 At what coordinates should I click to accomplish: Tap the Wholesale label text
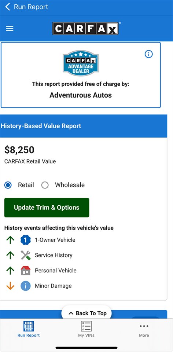[70, 185]
